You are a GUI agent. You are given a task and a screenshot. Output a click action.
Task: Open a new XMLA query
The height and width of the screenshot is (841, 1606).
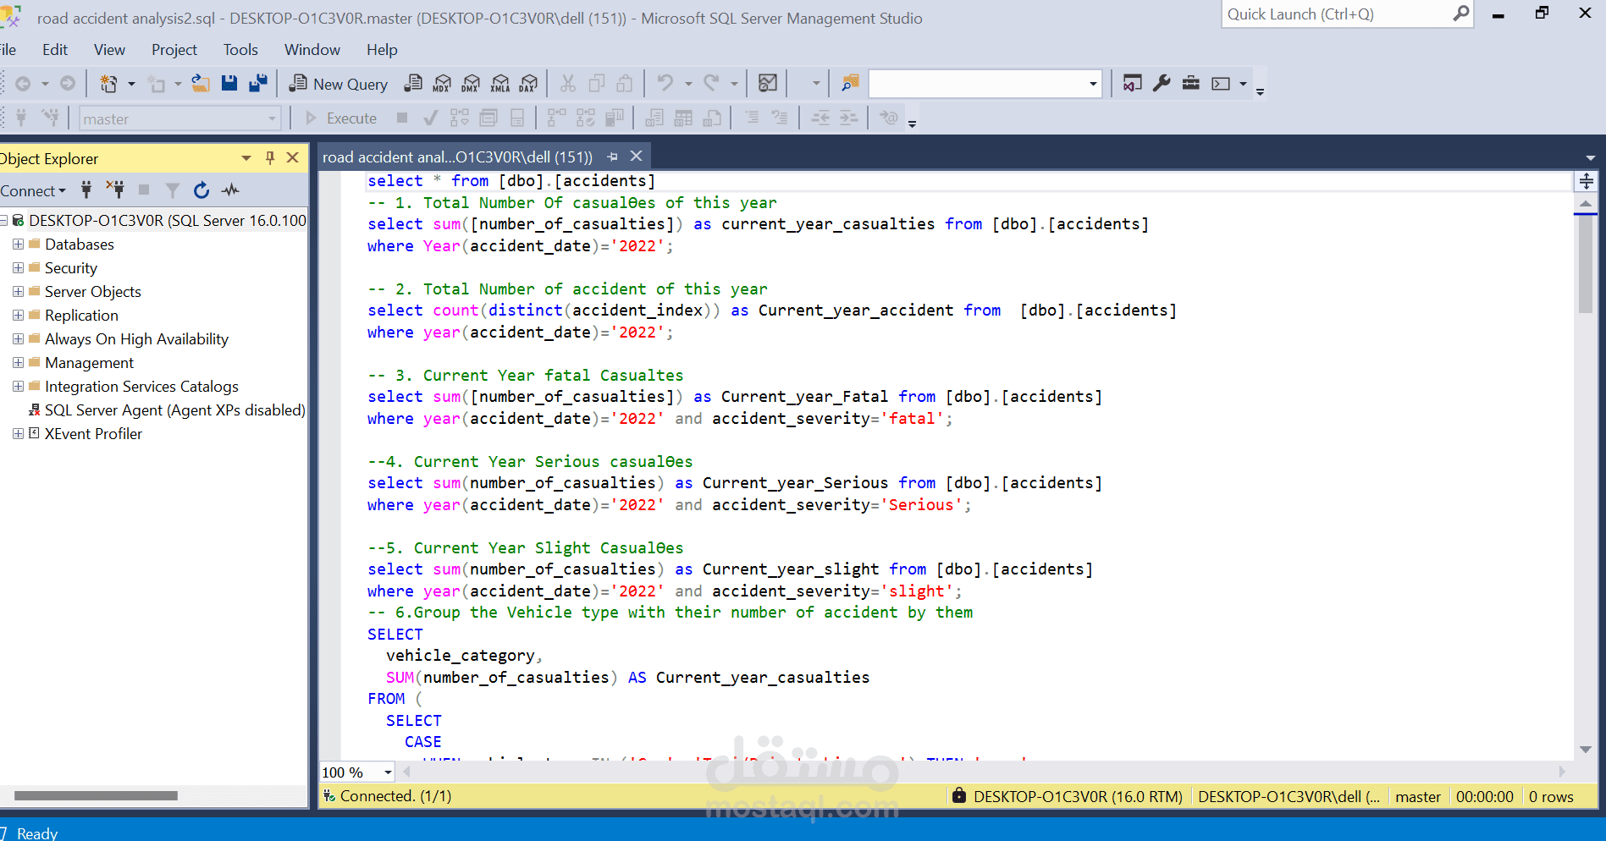pos(500,84)
